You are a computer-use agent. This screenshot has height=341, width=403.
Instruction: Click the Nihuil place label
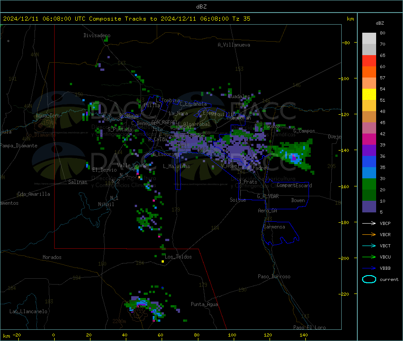tap(106, 204)
